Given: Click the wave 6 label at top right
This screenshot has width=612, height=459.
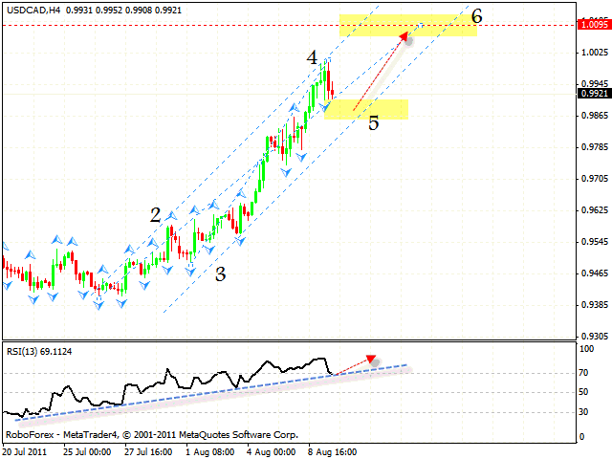Looking at the screenshot, I should (476, 16).
